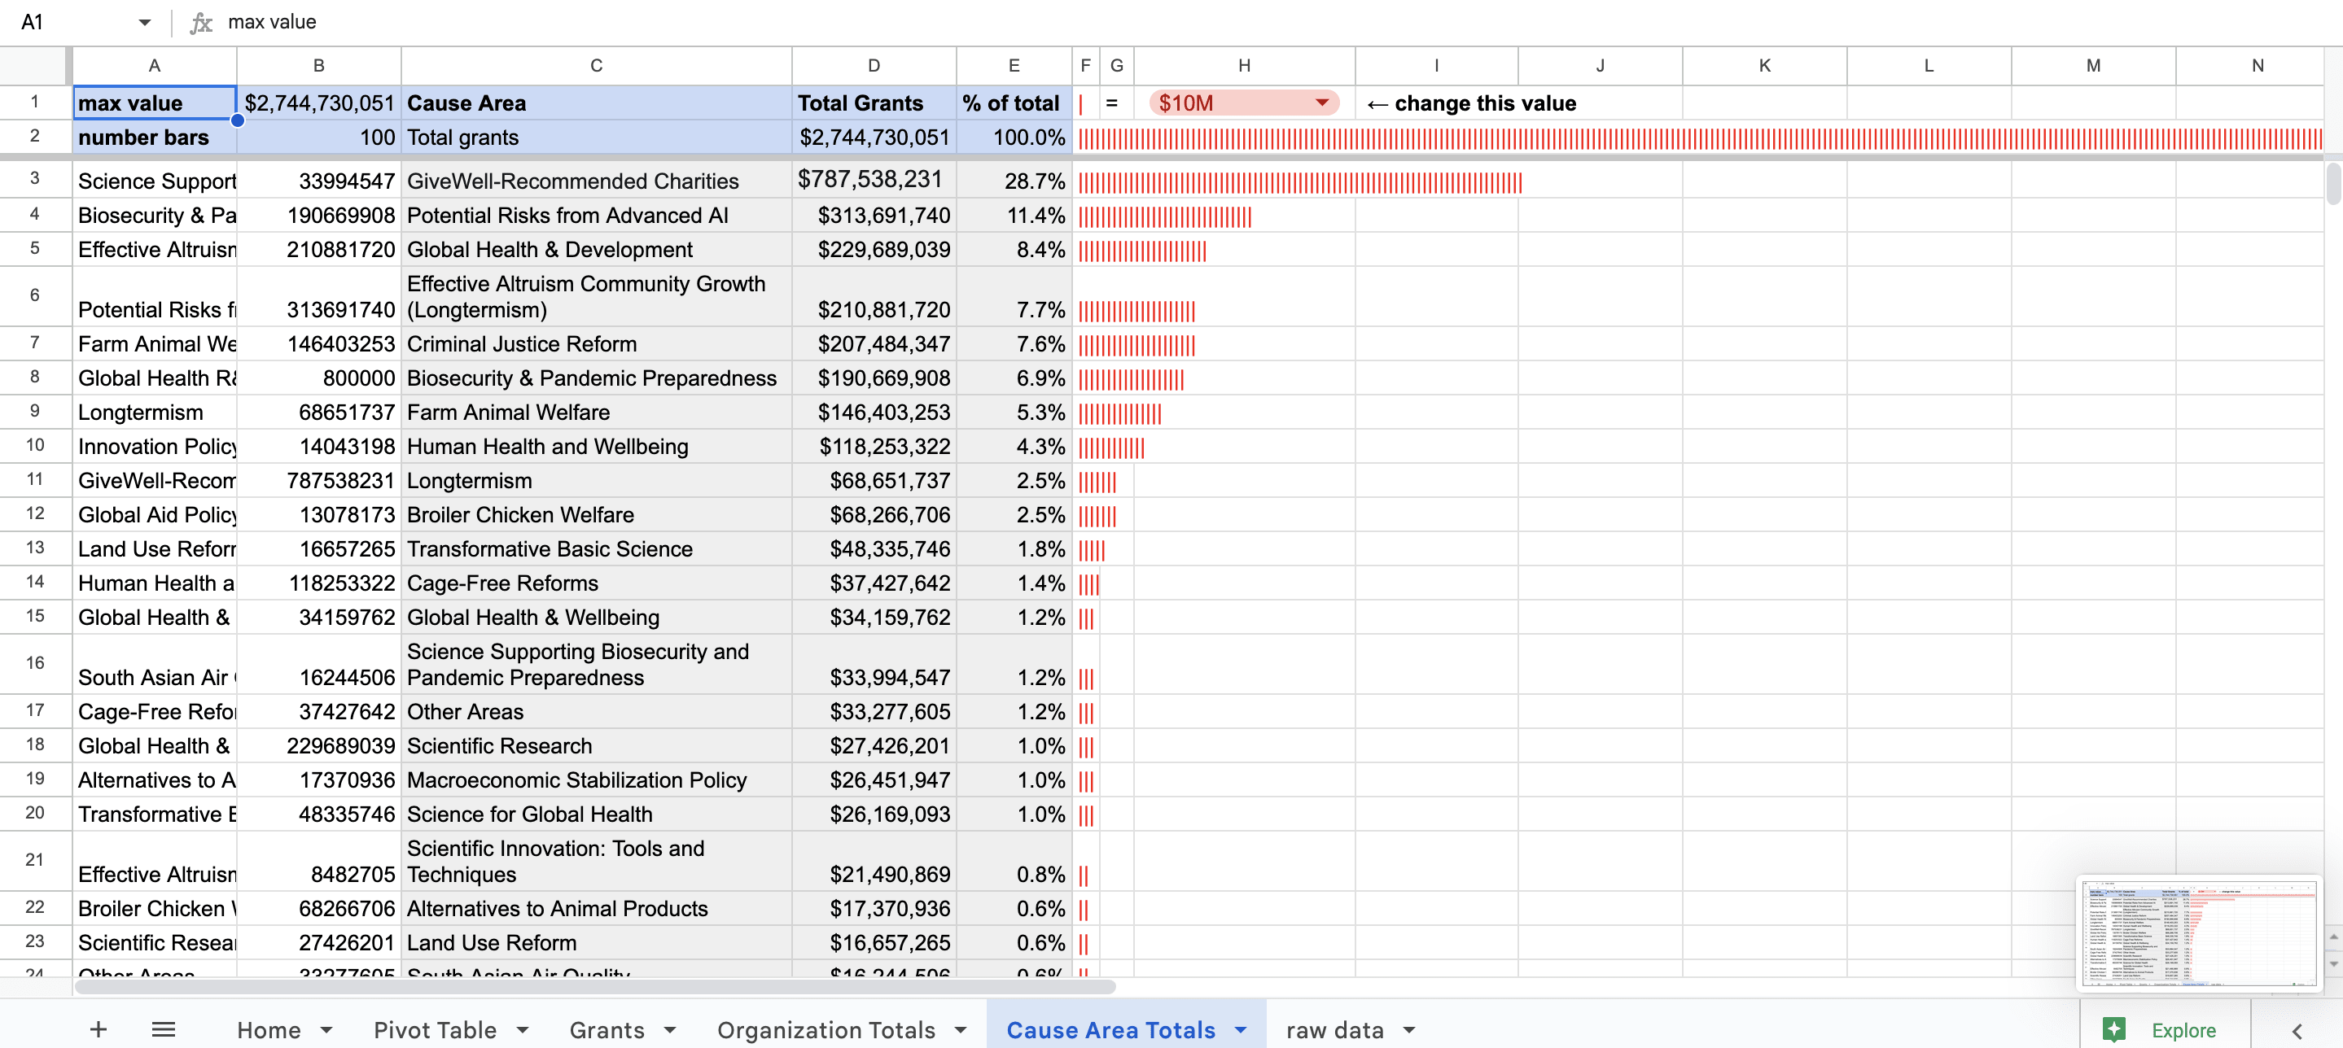Image resolution: width=2343 pixels, height=1048 pixels.
Task: Open the $10M dropdown in cell H1
Action: pyautogui.click(x=1321, y=103)
